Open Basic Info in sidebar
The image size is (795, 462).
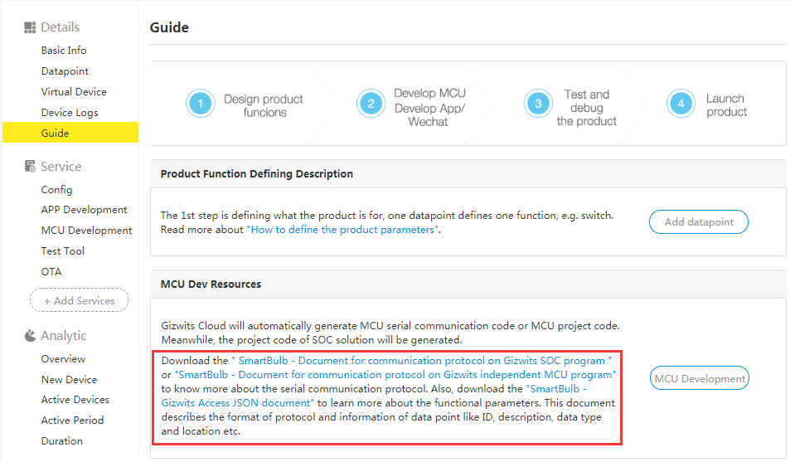point(64,51)
